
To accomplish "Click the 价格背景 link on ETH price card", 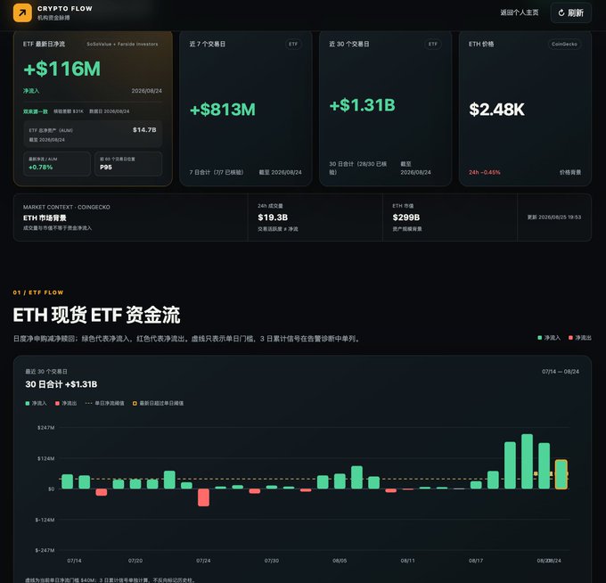I will (x=570, y=172).
